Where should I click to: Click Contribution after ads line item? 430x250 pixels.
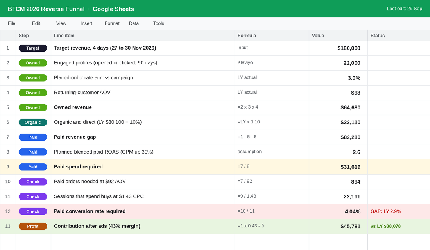[x=143, y=226]
